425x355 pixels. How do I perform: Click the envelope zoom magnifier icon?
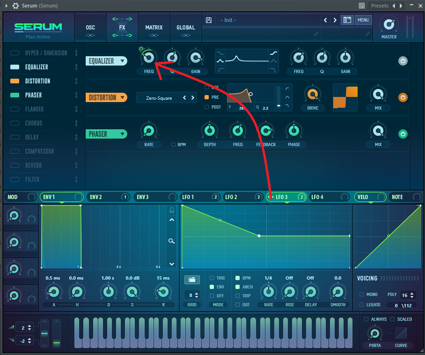172,241
